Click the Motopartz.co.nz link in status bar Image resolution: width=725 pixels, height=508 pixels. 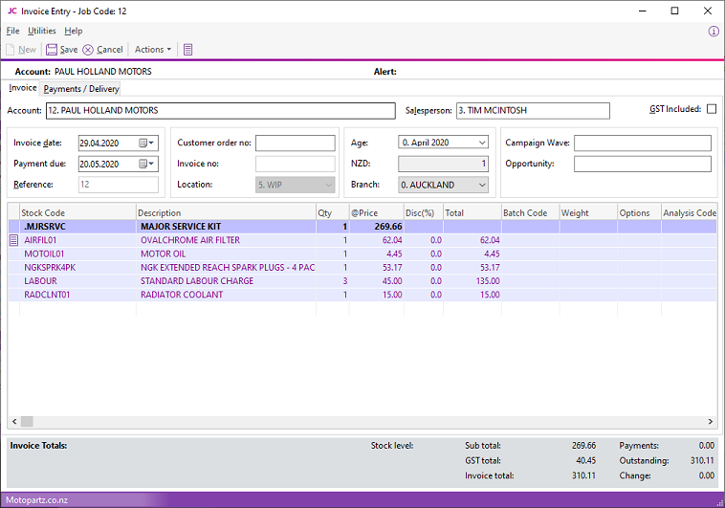(x=33, y=500)
